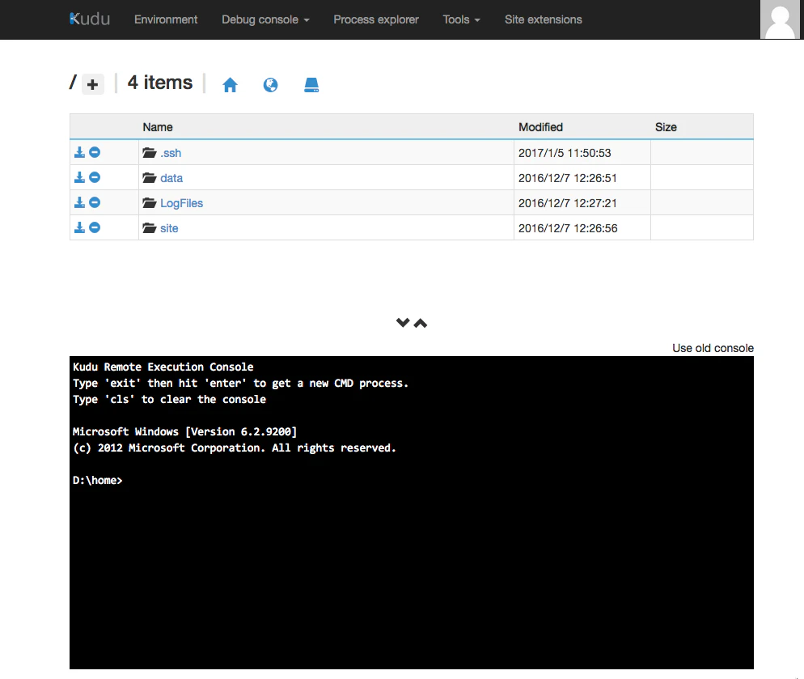Download the .ssh folder

79,152
